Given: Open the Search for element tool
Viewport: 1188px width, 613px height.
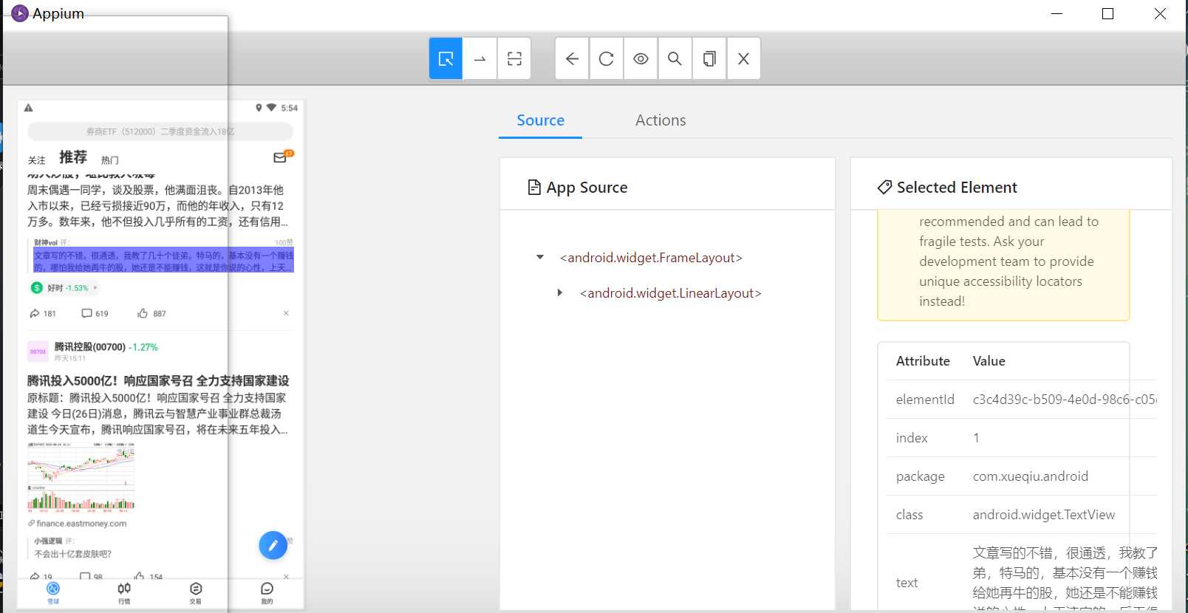Looking at the screenshot, I should pyautogui.click(x=675, y=58).
